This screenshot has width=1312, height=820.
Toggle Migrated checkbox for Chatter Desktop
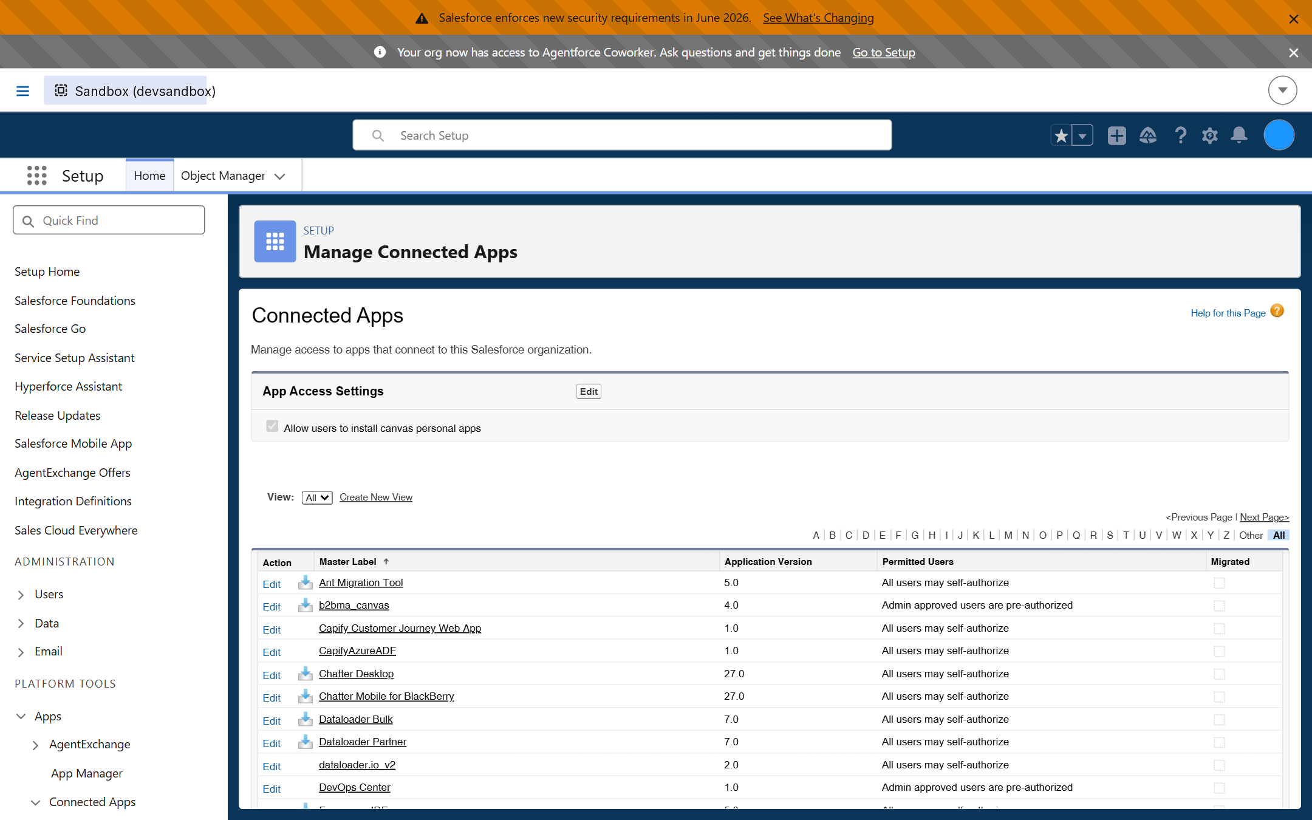coord(1219,674)
